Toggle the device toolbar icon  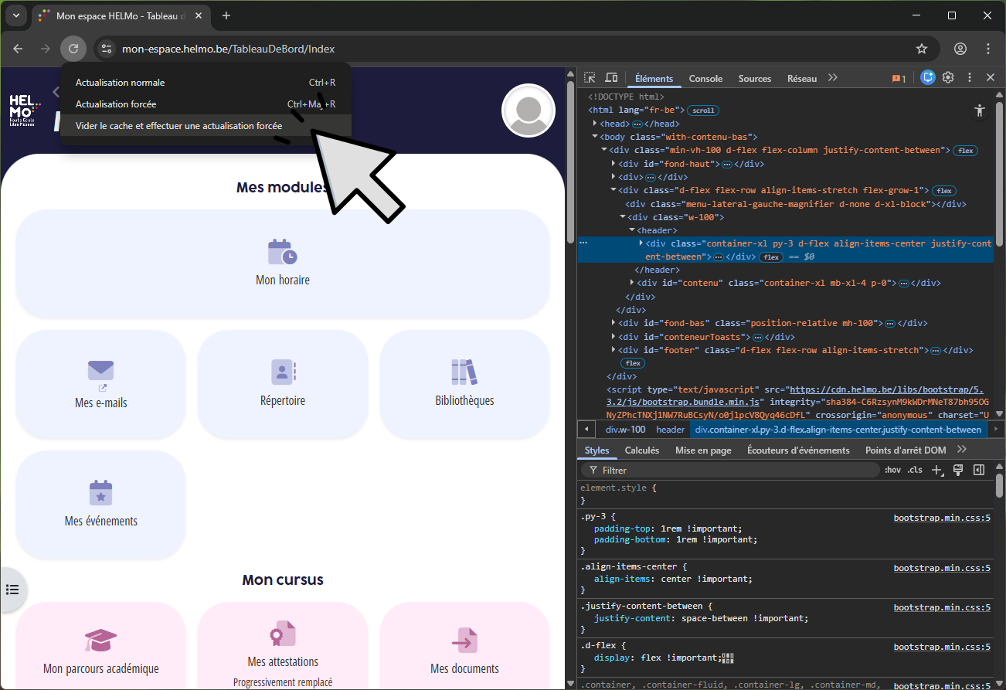point(611,78)
